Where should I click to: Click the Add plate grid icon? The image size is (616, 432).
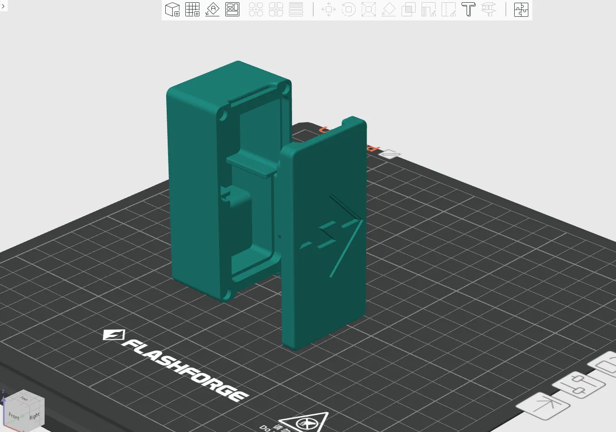coord(193,10)
